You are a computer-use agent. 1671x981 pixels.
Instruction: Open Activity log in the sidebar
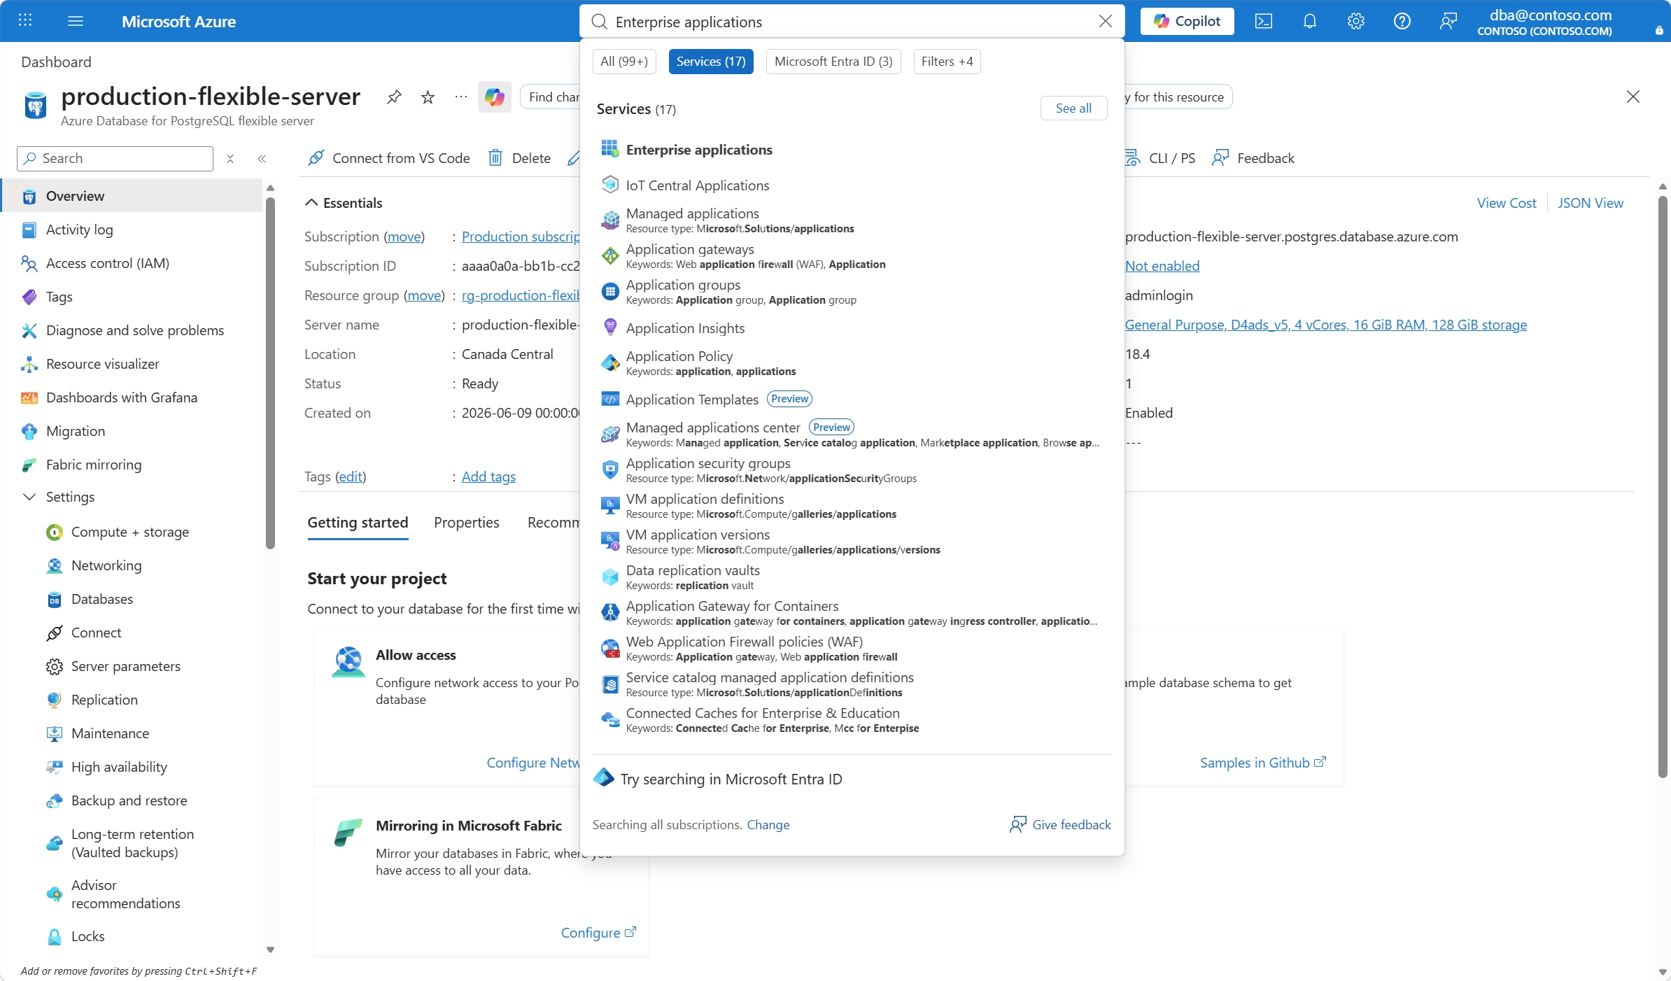coord(132,230)
